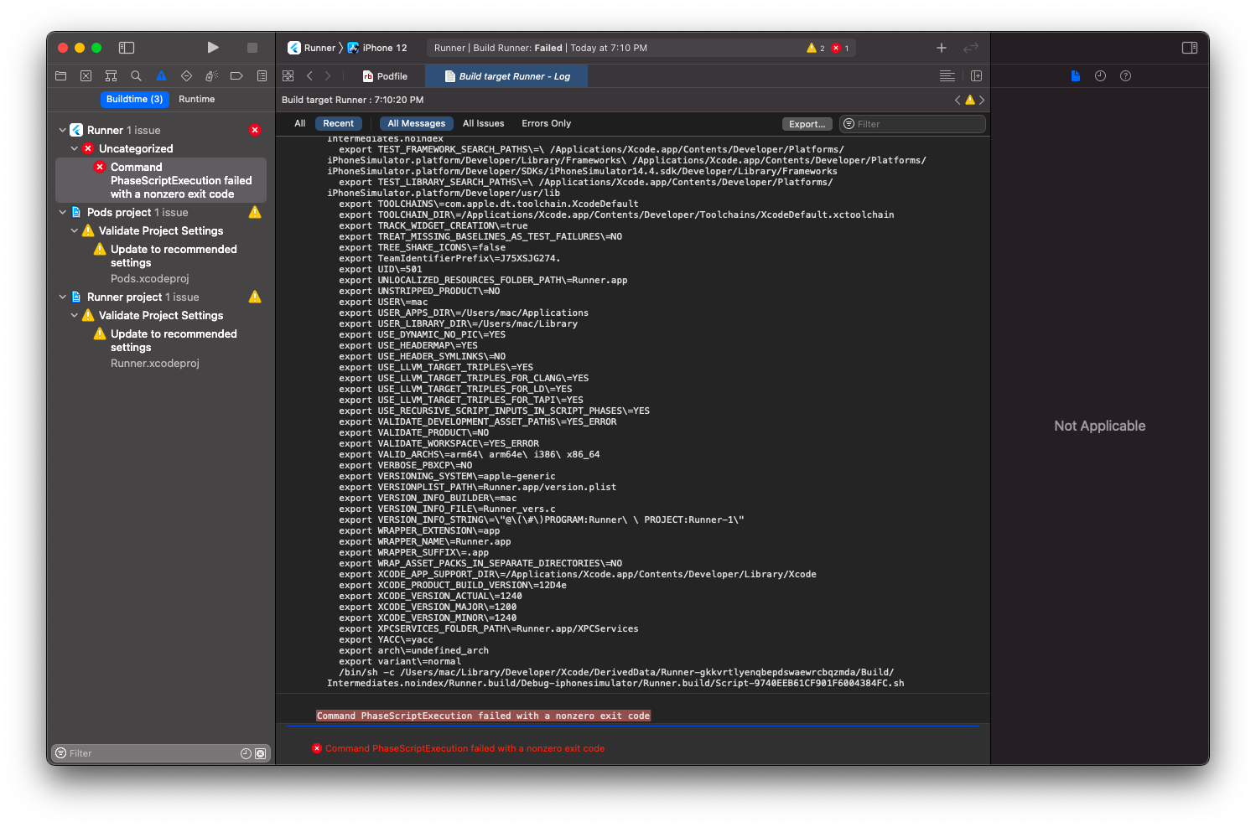Show the History inspector clock icon
The image size is (1256, 827).
(x=1100, y=76)
